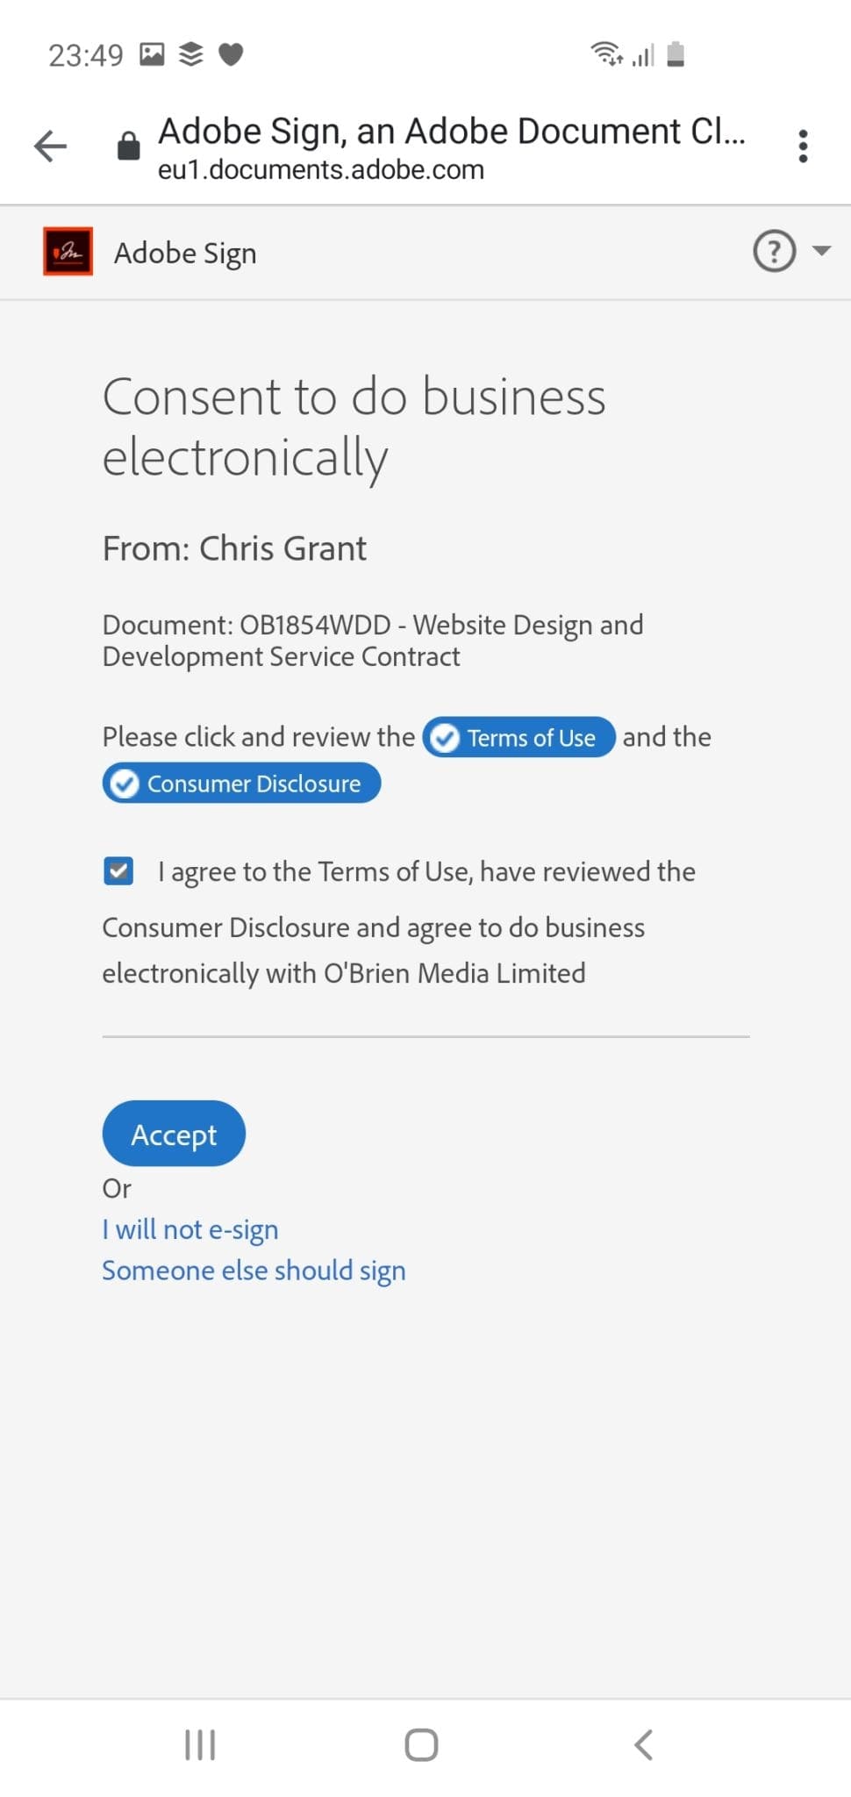Screen dimensions: 851x1797
Task: Tap the address bar showing eu1.documents.adobe.com
Action: [x=320, y=169]
